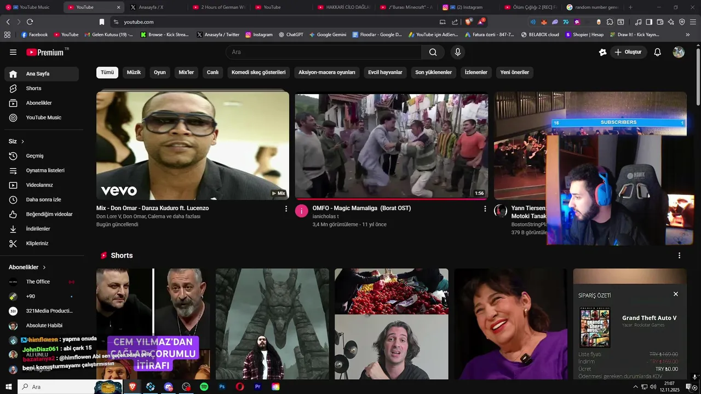Image resolution: width=701 pixels, height=394 pixels.
Task: Expand the Siz section chevron
Action: click(22, 142)
